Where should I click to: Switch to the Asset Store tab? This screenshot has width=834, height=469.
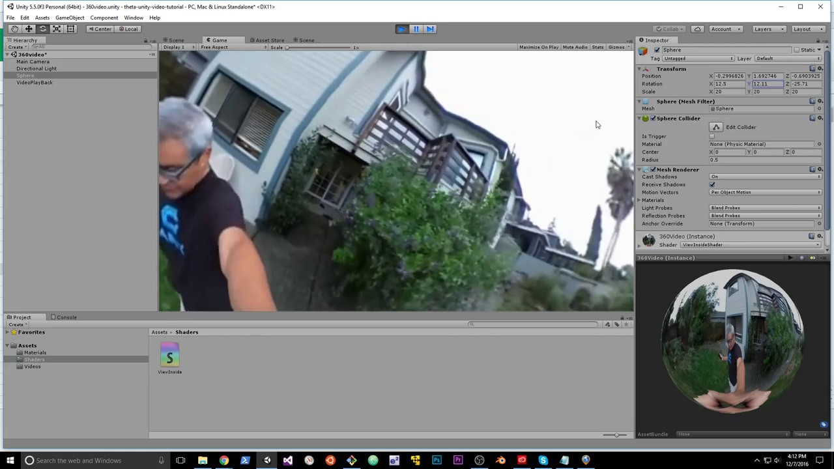[x=268, y=40]
